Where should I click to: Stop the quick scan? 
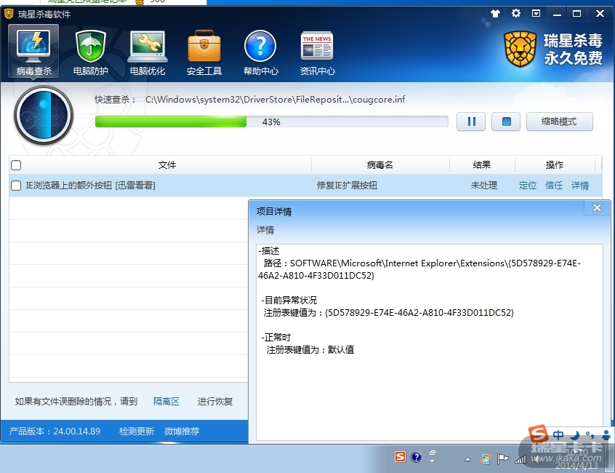click(x=506, y=122)
